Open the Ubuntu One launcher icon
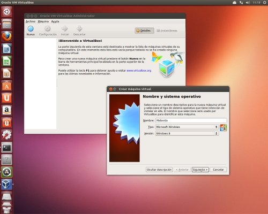Viewport: 268px width, 214px height. tap(7, 98)
